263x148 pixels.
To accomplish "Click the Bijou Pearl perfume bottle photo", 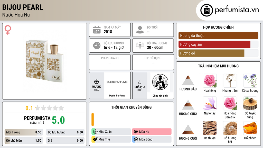I will click(x=45, y=61).
